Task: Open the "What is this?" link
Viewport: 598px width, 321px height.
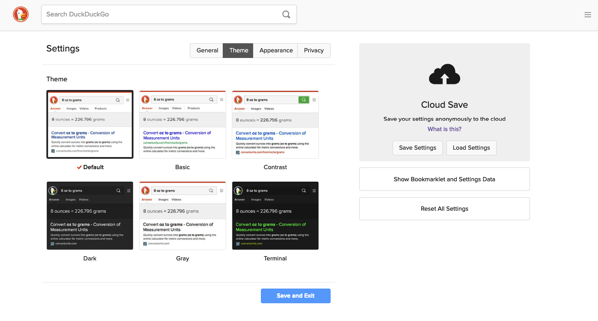Action: pyautogui.click(x=444, y=128)
